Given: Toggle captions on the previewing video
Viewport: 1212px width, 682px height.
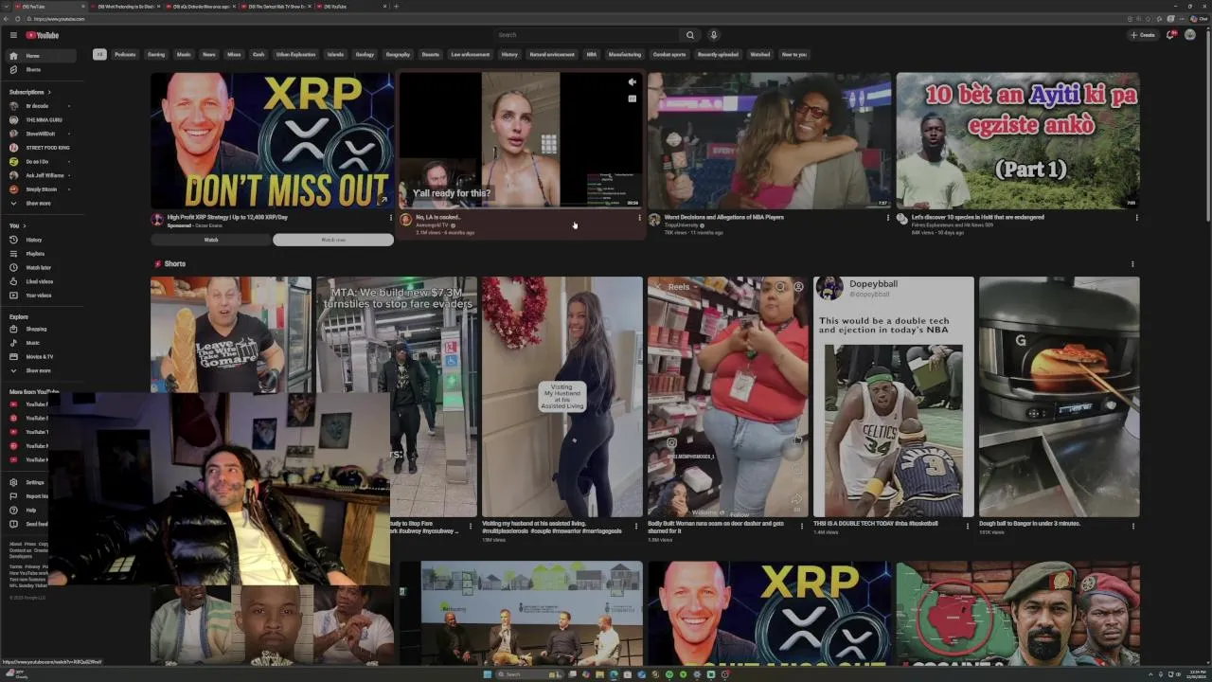Looking at the screenshot, I should click(632, 99).
